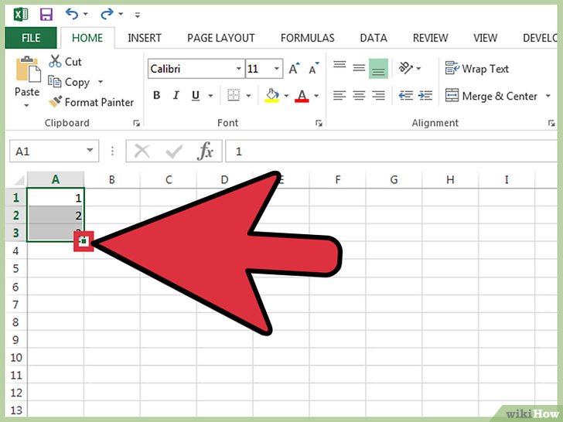
Task: Expand the fill color palette arrow
Action: [x=286, y=96]
